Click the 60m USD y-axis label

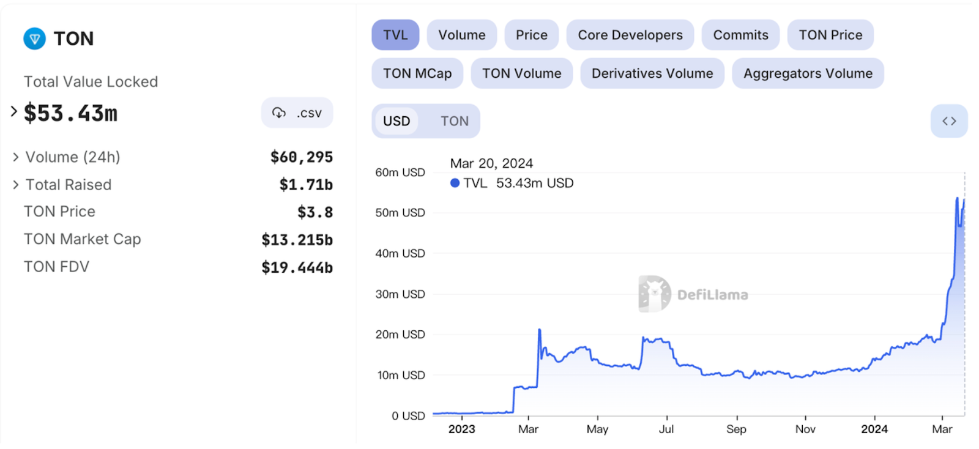pos(400,173)
